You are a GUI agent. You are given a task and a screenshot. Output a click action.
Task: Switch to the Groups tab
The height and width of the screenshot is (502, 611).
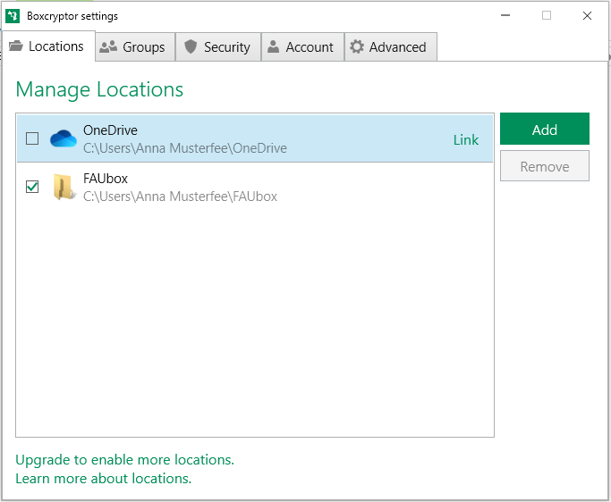(x=135, y=47)
